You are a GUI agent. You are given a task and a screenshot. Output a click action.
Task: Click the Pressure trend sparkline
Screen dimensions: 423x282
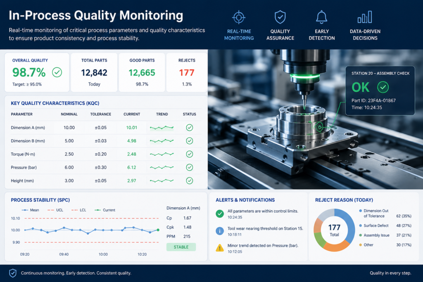tap(162, 167)
